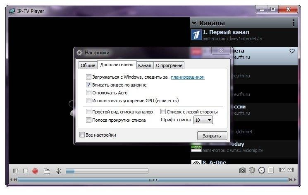Click the playback seek bar
Viewport: 308px width, 195px height.
tap(153, 180)
